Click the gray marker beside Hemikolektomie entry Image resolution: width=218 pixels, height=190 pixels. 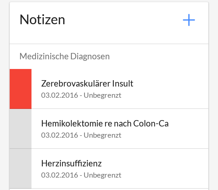click(x=21, y=129)
